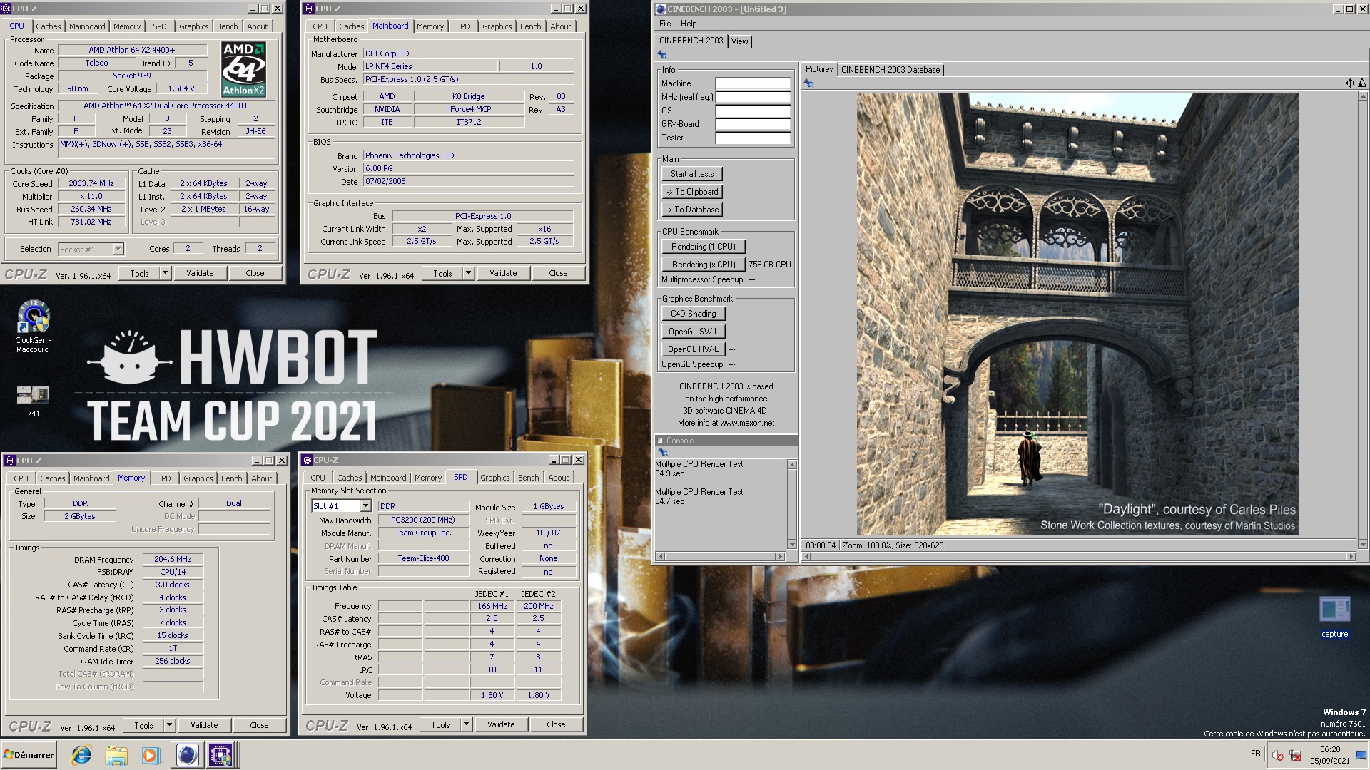Click the move-view cross icon in Pictures panel
This screenshot has height=770, width=1370.
pos(1350,83)
